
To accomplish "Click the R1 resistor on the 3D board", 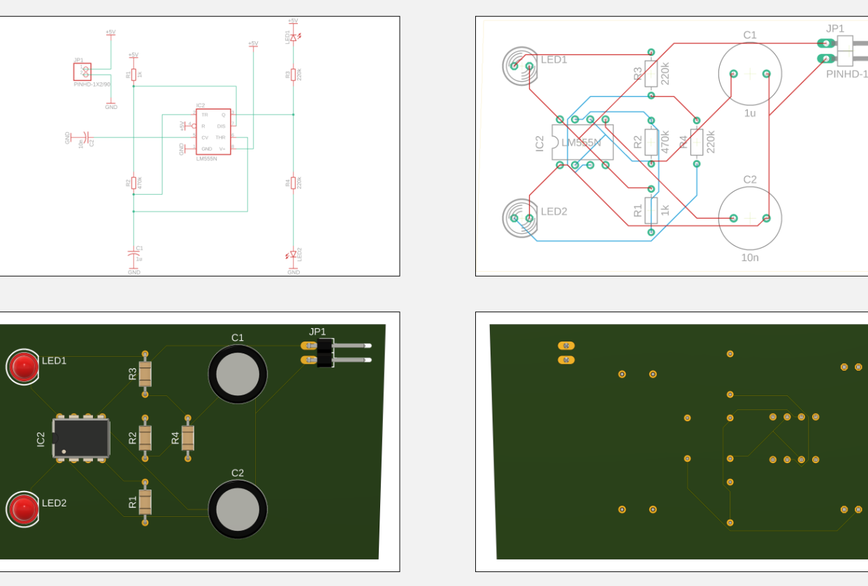I will point(145,501).
